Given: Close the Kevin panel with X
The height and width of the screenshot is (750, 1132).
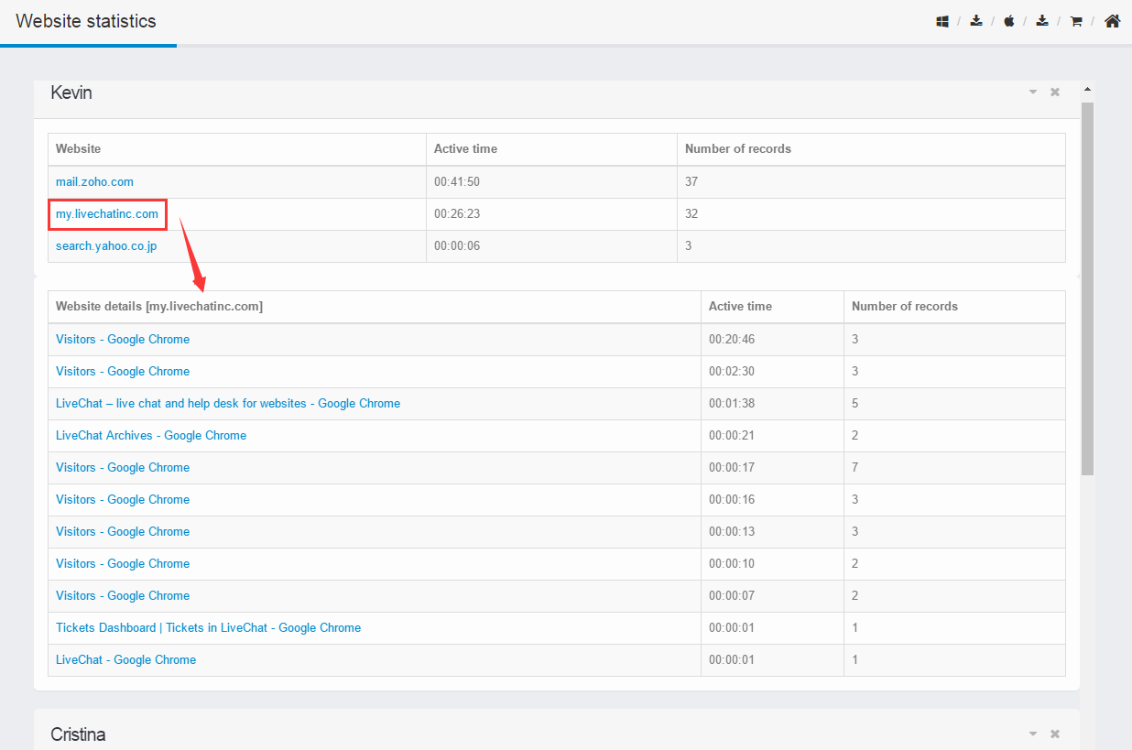Looking at the screenshot, I should coord(1055,92).
